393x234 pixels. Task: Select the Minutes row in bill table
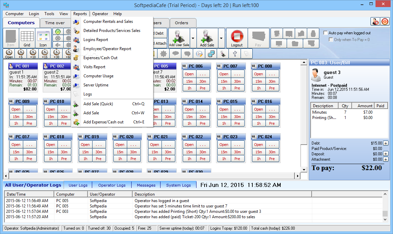coord(349,112)
